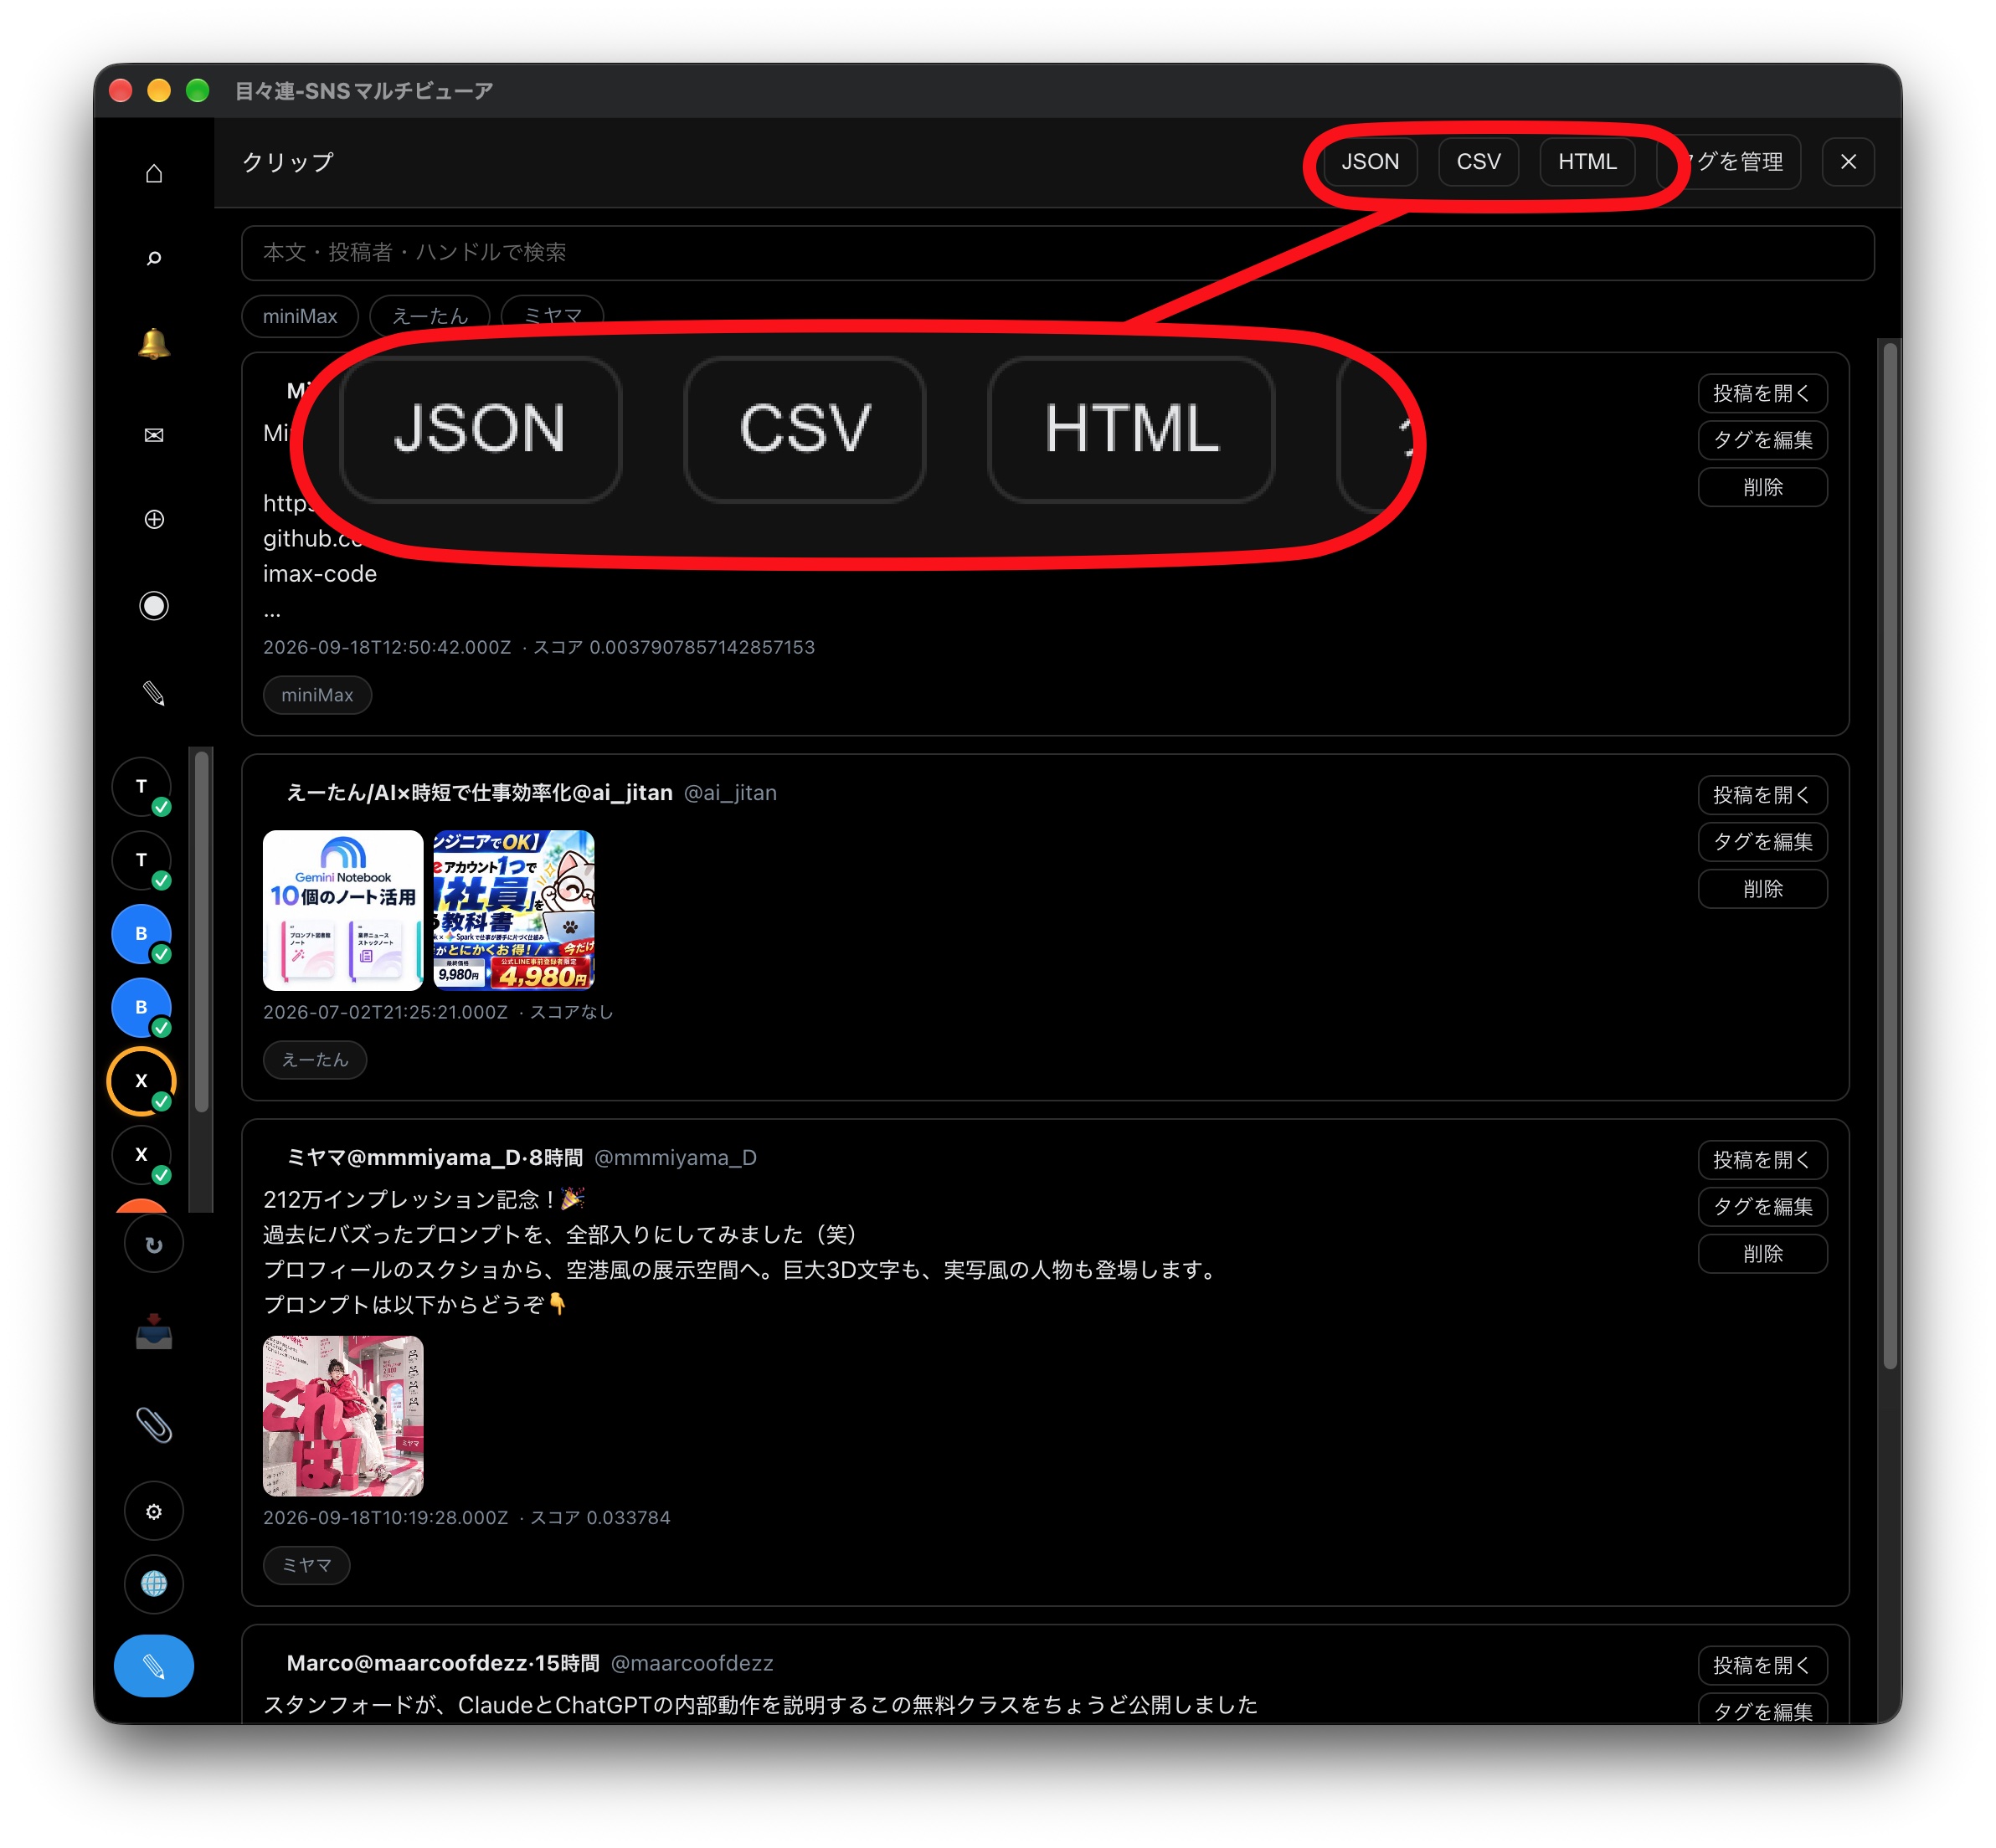
Task: Select the second T account avatar
Action: coord(141,860)
